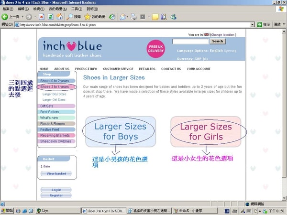Open the 編輯(E) Edit menu
Screen dimensions: 287x215
(x=23, y=9)
